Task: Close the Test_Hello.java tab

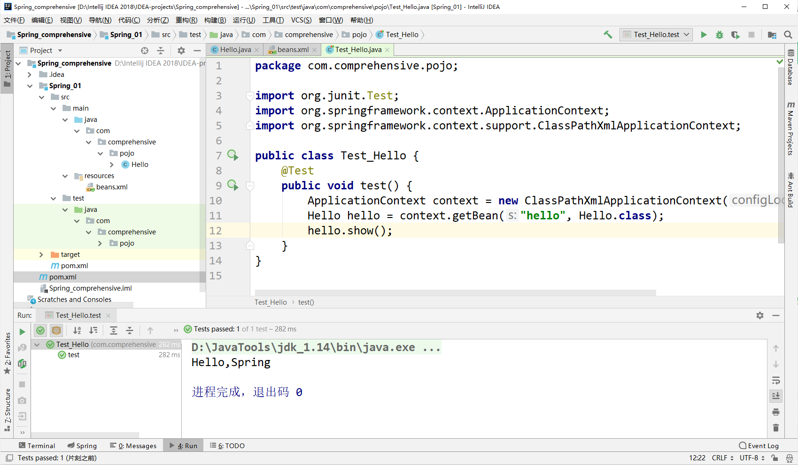Action: (387, 50)
